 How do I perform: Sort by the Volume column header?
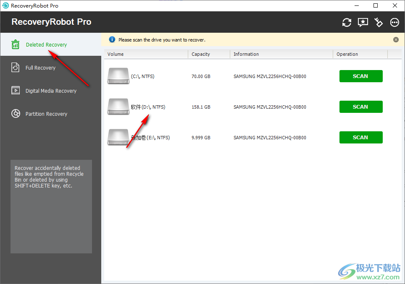point(146,54)
